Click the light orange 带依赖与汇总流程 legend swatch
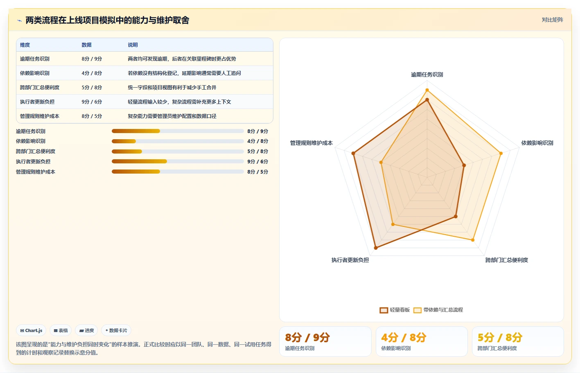The height and width of the screenshot is (373, 580). (417, 310)
